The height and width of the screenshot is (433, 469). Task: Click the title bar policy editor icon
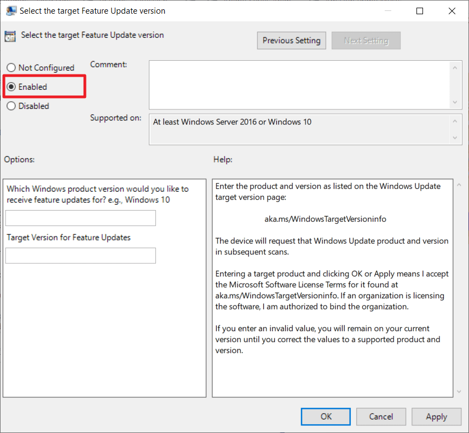click(11, 11)
